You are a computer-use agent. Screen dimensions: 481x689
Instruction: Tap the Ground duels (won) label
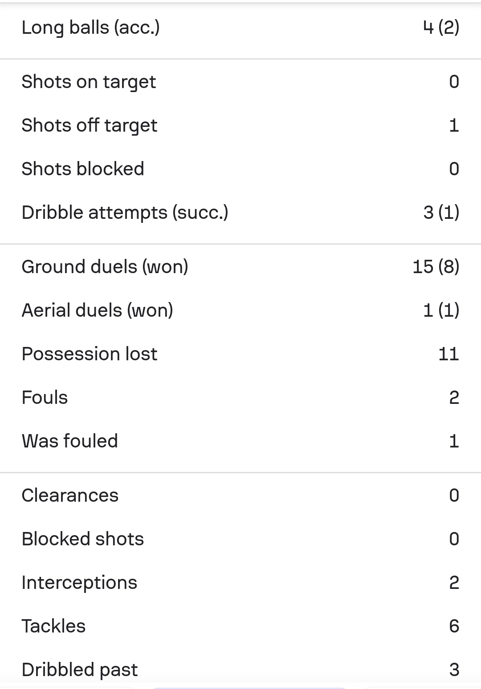(105, 267)
